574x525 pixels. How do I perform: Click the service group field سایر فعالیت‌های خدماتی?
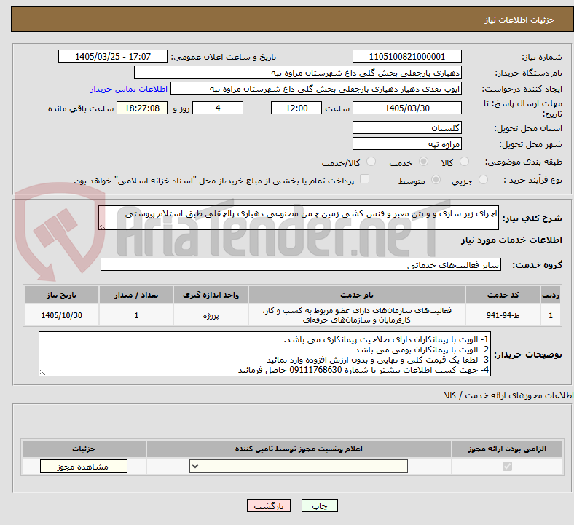pos(301,264)
